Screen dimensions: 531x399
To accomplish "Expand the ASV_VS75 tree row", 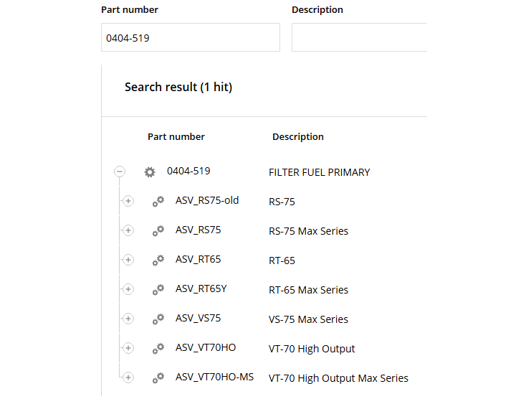I will coord(128,319).
